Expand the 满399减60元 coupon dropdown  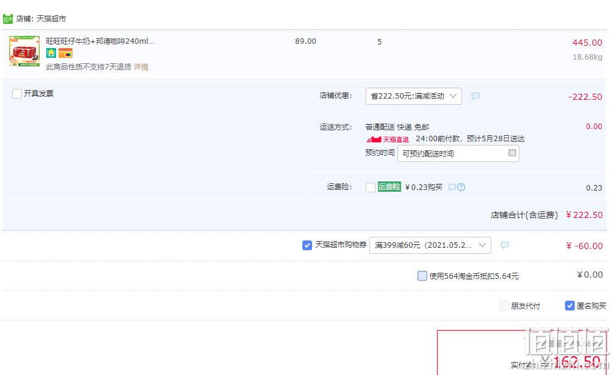click(x=430, y=245)
